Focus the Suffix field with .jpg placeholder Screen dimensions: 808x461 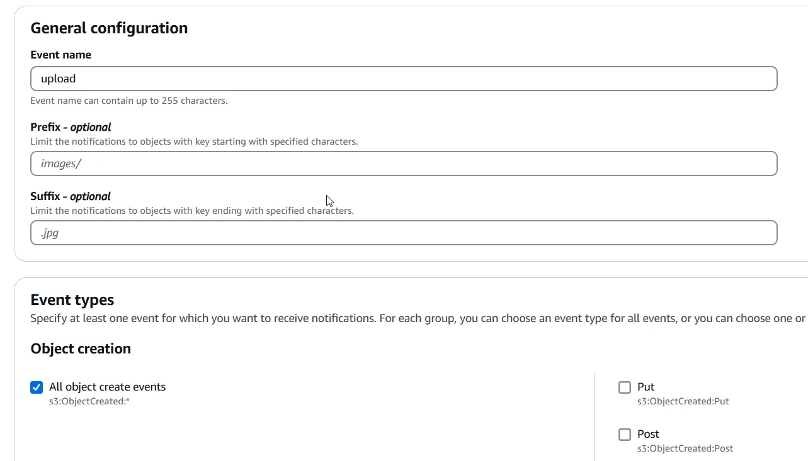[x=403, y=233]
